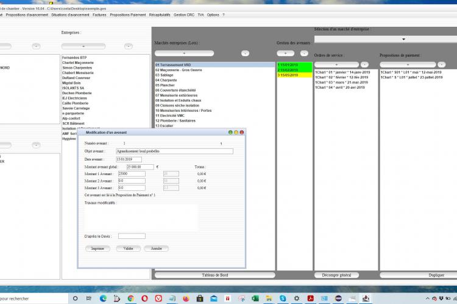Click the Task View taskbar icon

coord(89,298)
